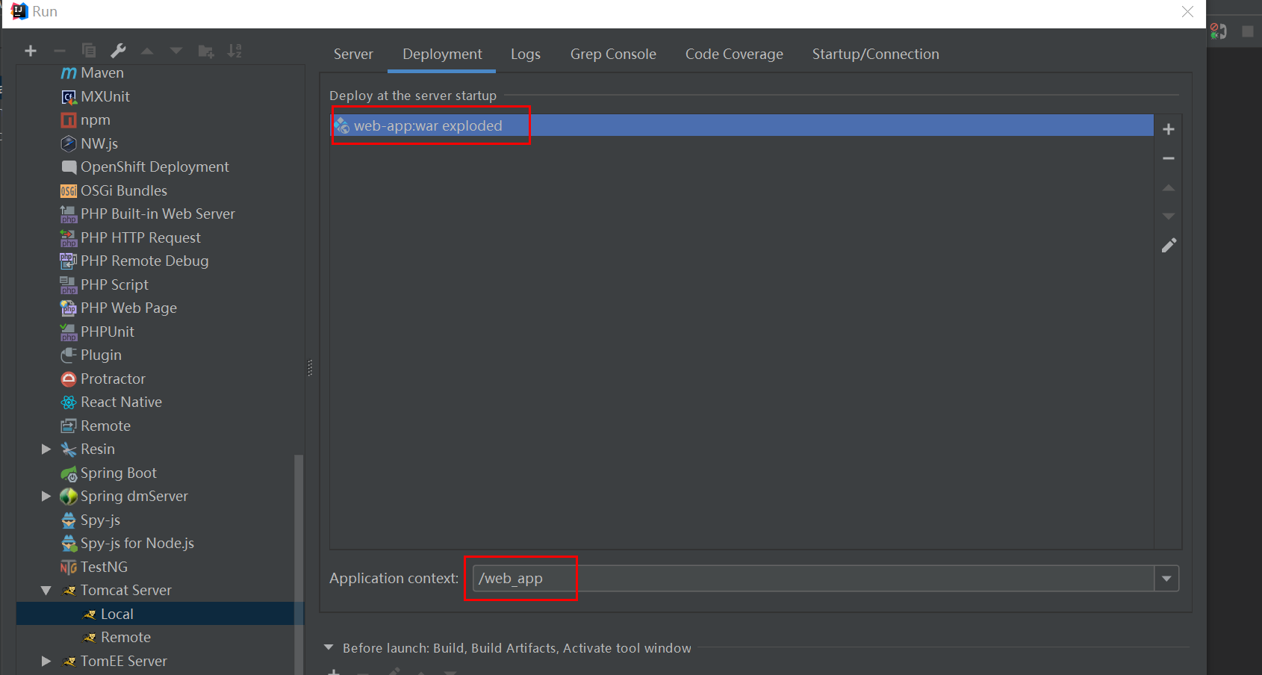Copy configuration using the duplicate icon

tap(89, 51)
